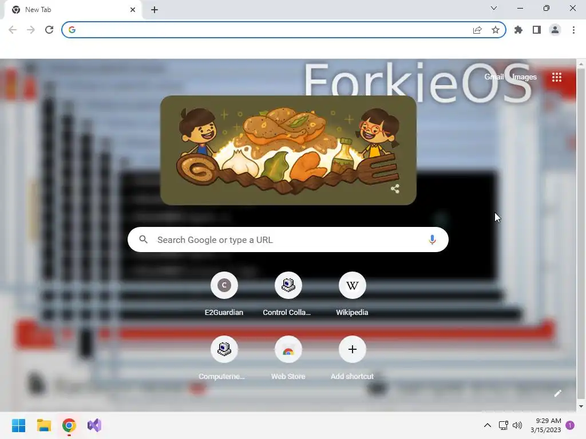Click the forward navigation arrow
Viewport: 586px width, 439px height.
tap(31, 30)
